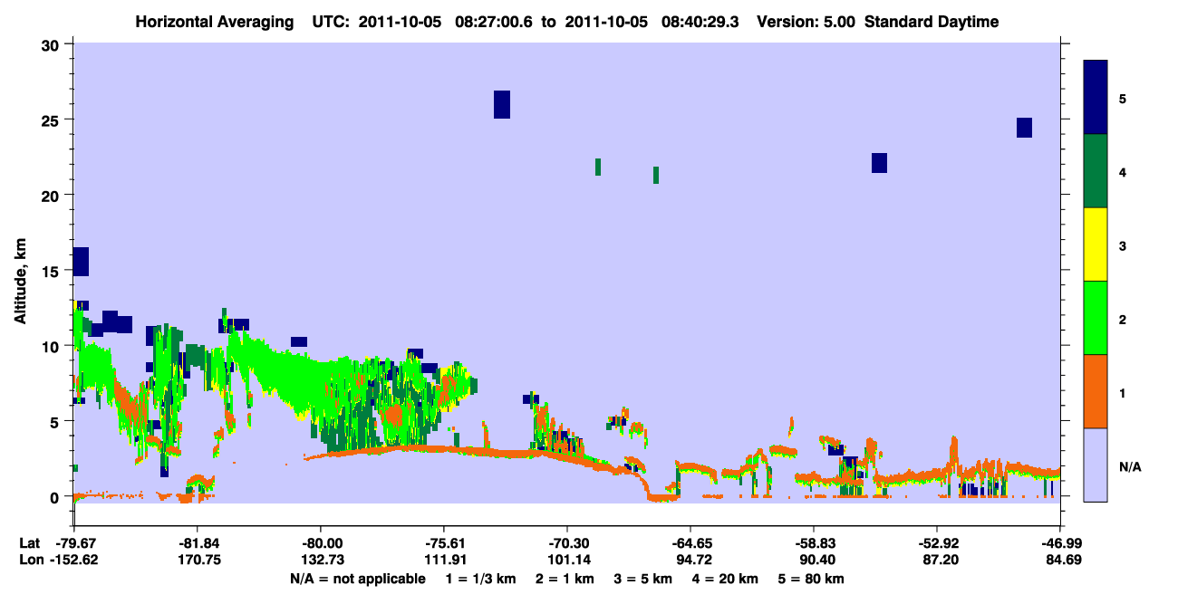Image resolution: width=1178 pixels, height=604 pixels.
Task: Click latitude value -64.65
Action: click(x=690, y=543)
